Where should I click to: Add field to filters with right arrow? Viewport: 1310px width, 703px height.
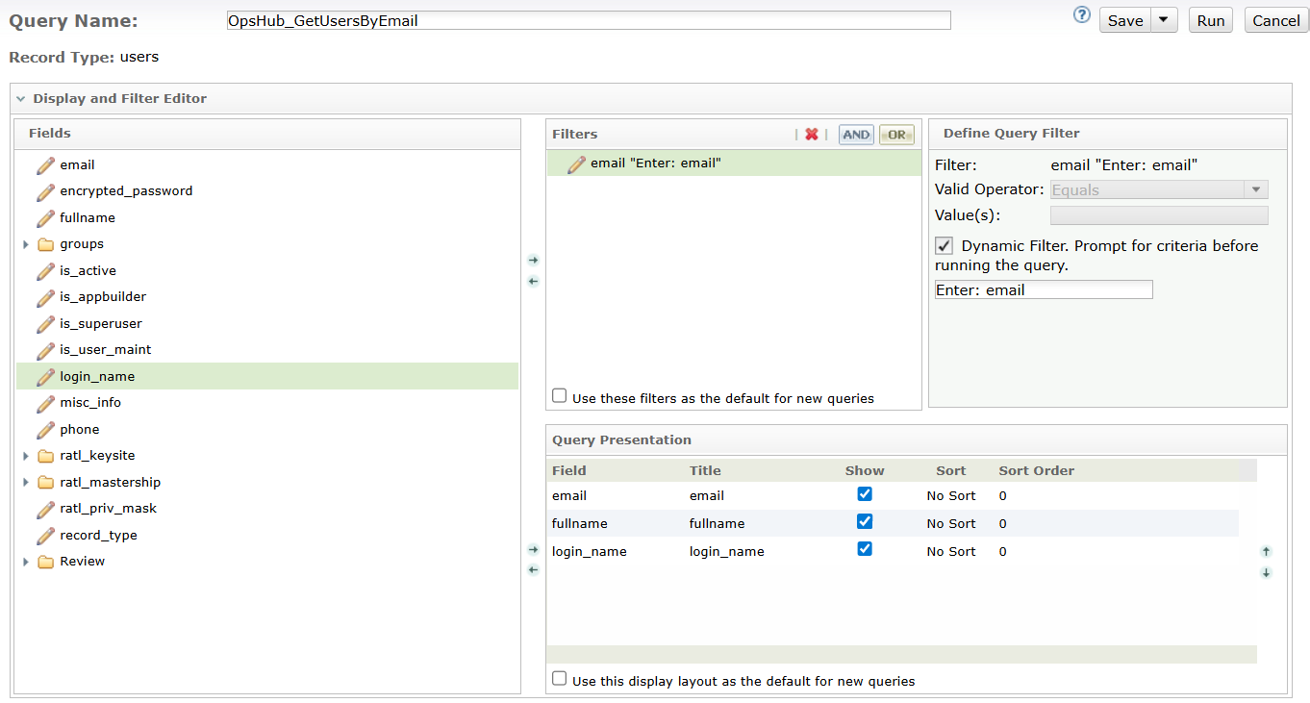tap(534, 261)
